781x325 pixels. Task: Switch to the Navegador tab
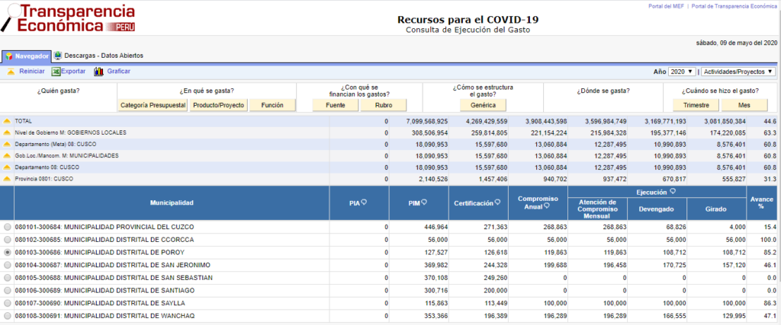coord(27,56)
